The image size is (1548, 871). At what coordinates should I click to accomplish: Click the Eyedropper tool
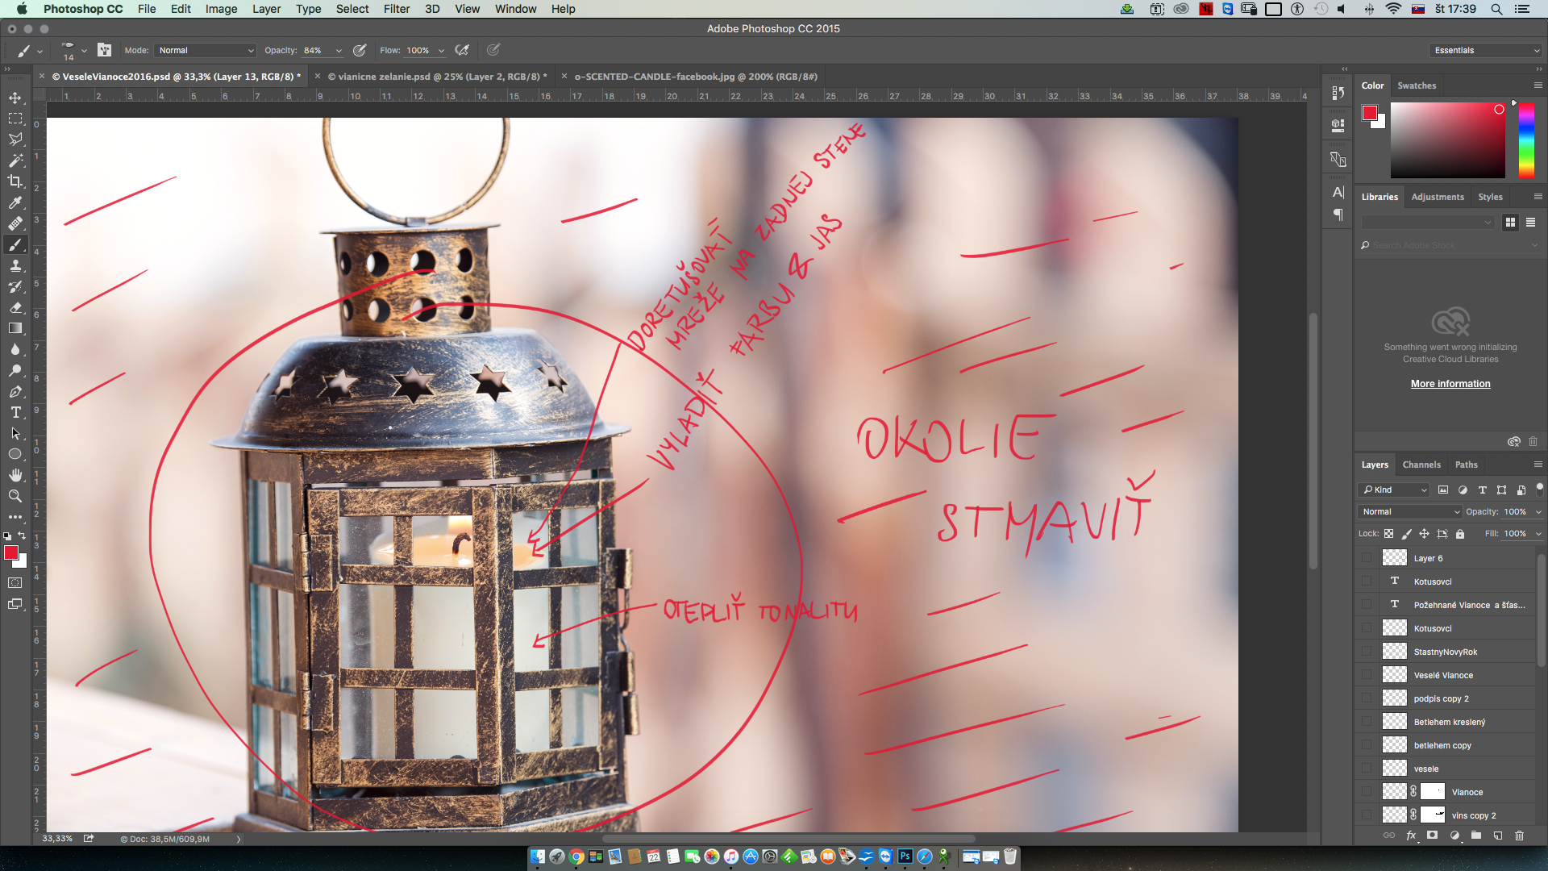15,202
